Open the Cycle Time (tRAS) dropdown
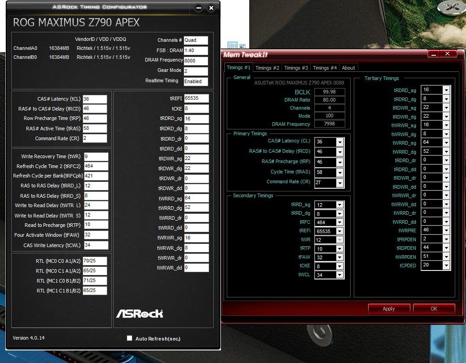466x363 pixels. [340, 173]
